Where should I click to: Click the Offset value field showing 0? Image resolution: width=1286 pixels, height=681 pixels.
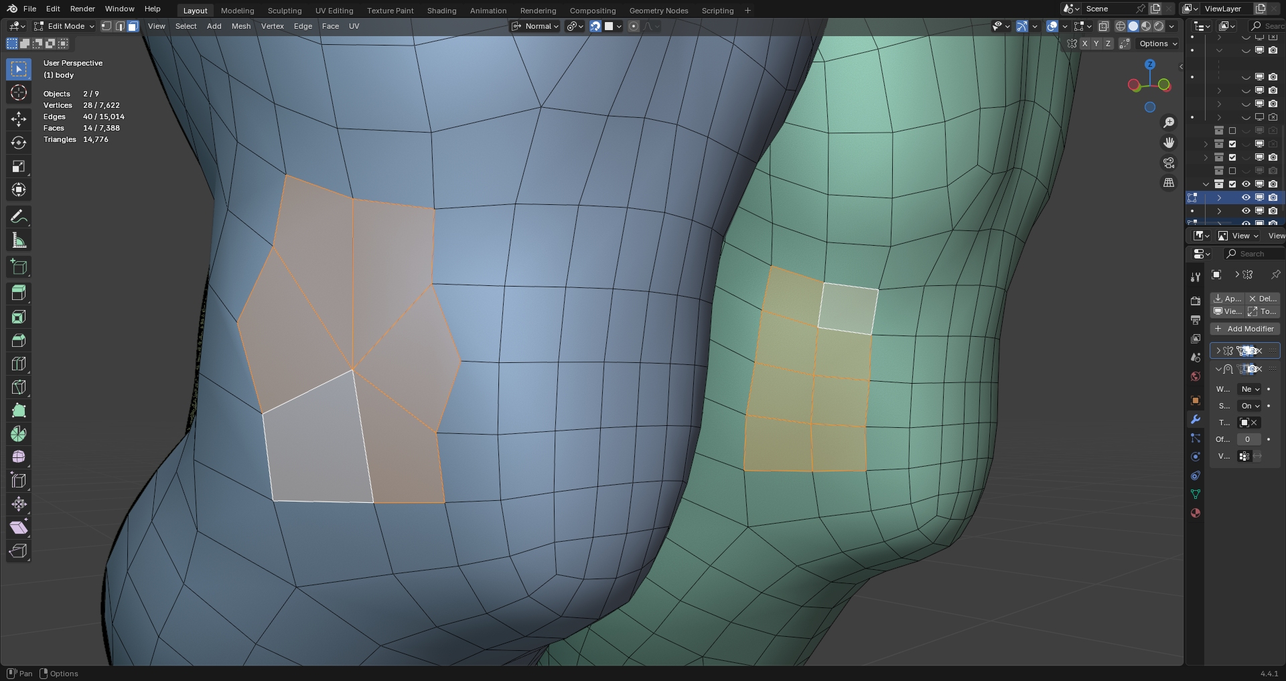[x=1248, y=439]
